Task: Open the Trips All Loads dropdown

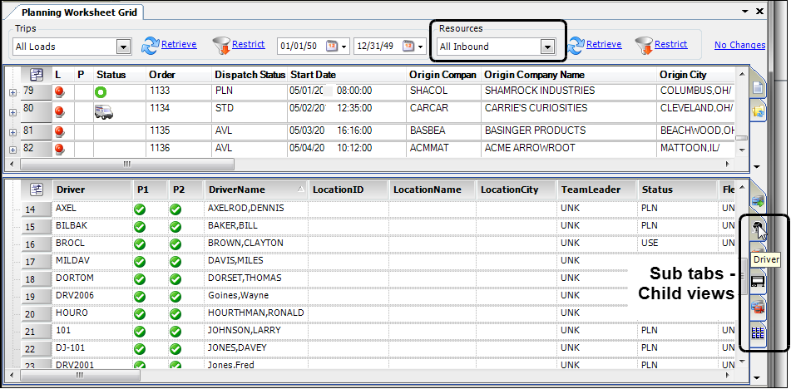Action: pos(124,47)
